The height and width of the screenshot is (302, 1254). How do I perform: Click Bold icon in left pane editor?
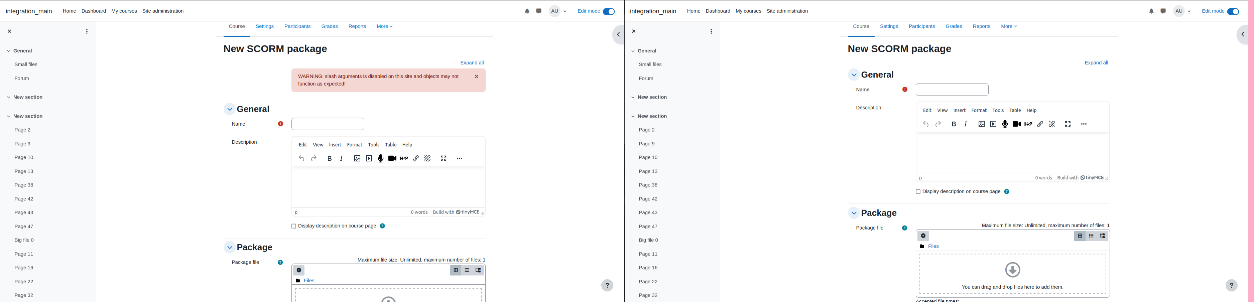(330, 159)
